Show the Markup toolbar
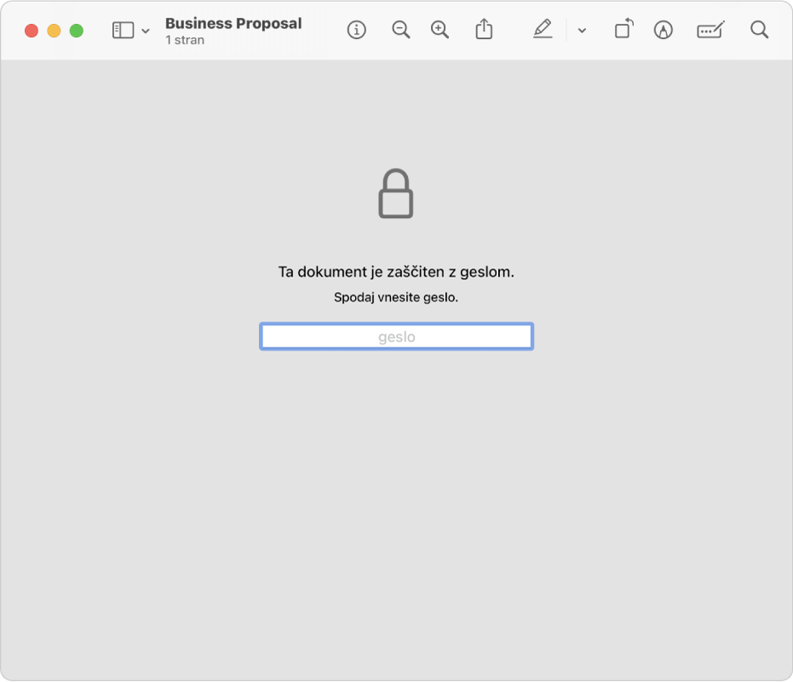The image size is (793, 682). (663, 30)
